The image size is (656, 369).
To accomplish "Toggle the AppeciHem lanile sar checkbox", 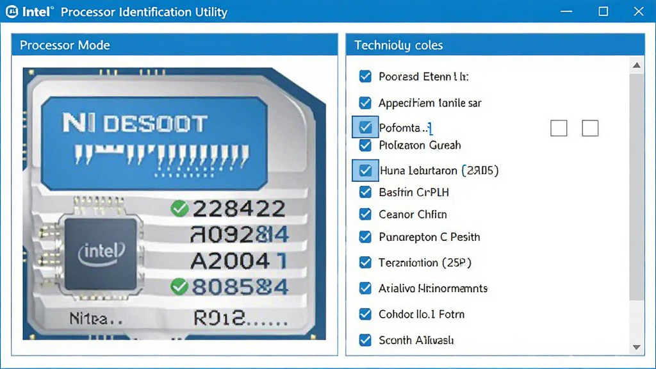I will point(365,103).
